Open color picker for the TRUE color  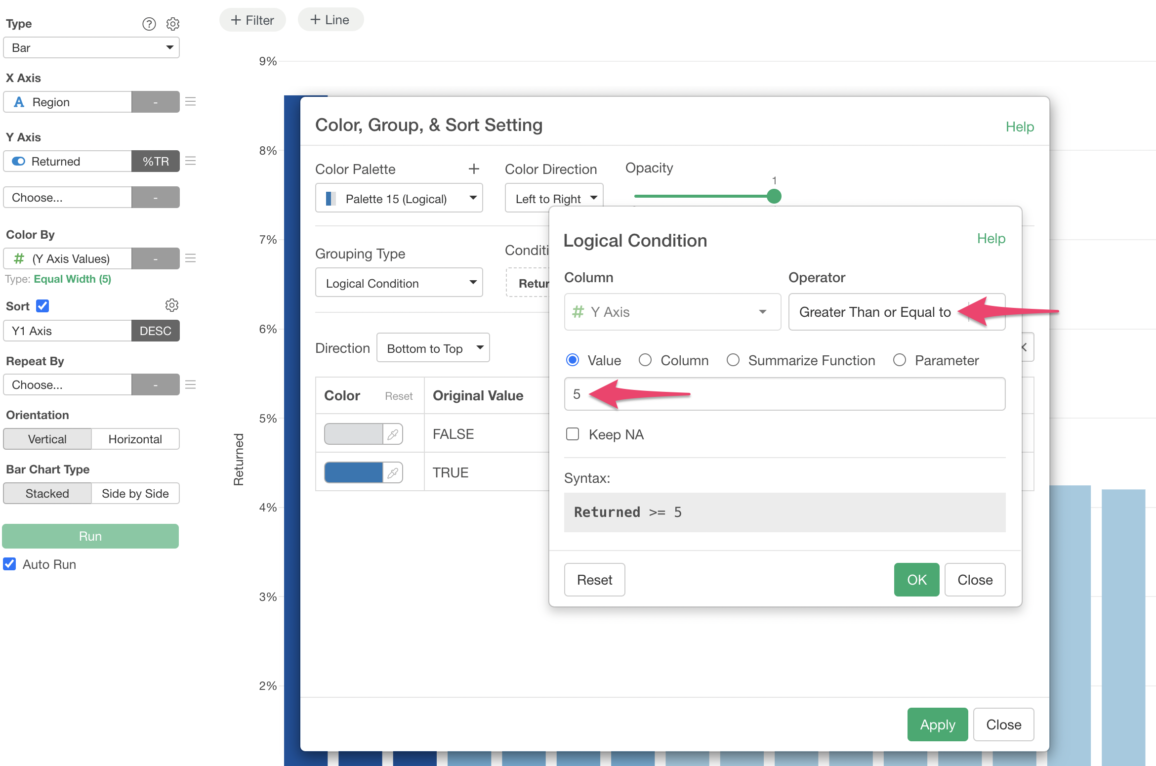pos(393,473)
